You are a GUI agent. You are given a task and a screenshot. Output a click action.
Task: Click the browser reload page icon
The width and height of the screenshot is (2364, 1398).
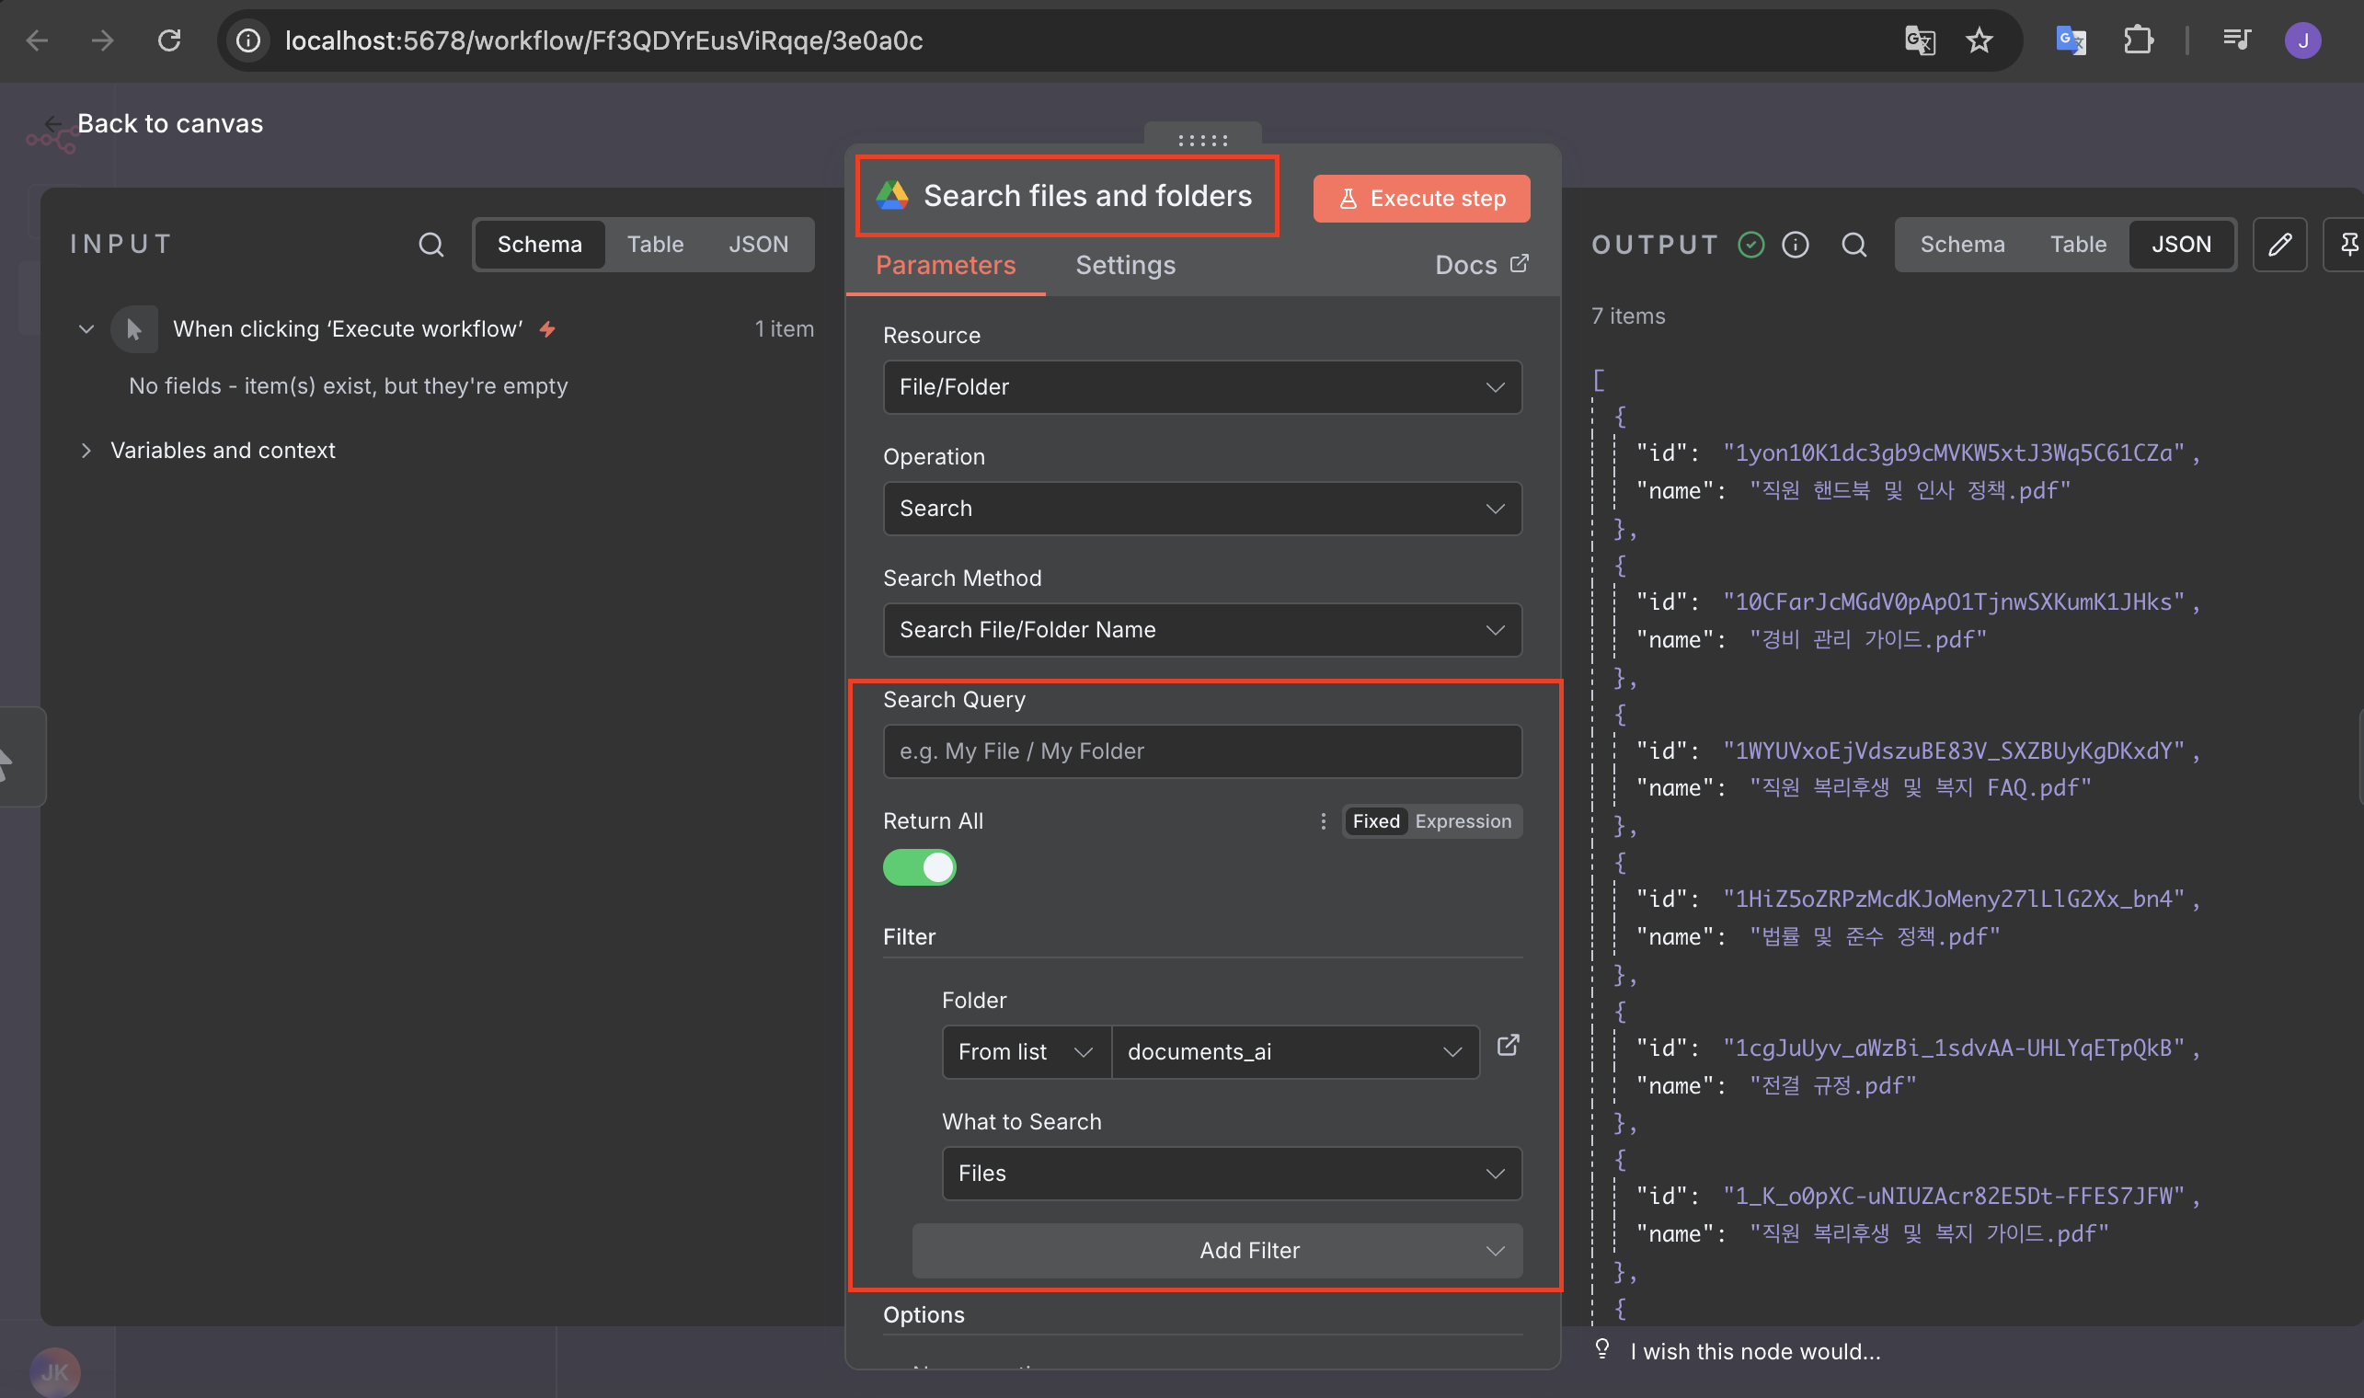click(169, 40)
